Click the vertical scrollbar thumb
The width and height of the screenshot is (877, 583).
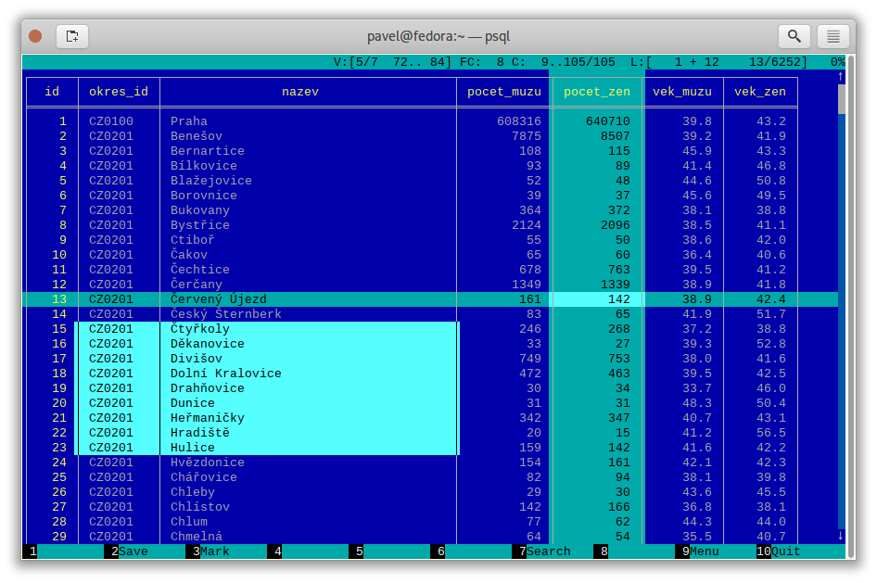pos(841,98)
